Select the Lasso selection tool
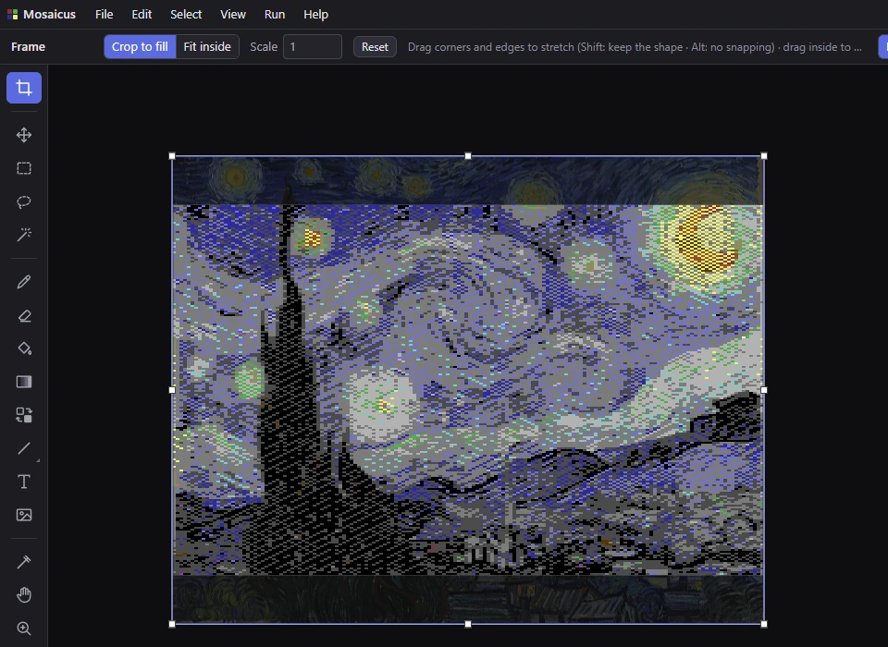888x647 pixels. pyautogui.click(x=24, y=201)
